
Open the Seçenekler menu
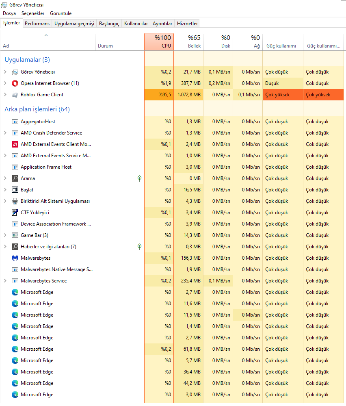[x=33, y=13]
